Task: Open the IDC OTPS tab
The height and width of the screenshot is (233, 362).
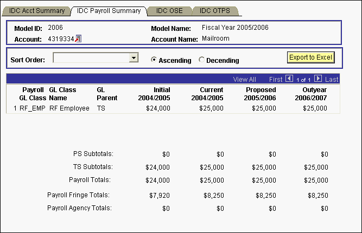Action: click(x=214, y=11)
